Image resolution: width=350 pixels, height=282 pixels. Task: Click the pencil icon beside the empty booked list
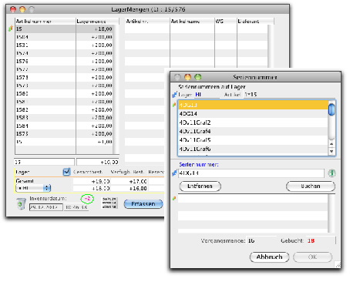click(x=174, y=198)
